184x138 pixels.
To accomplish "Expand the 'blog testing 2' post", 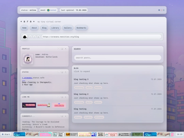I will 81,94.
